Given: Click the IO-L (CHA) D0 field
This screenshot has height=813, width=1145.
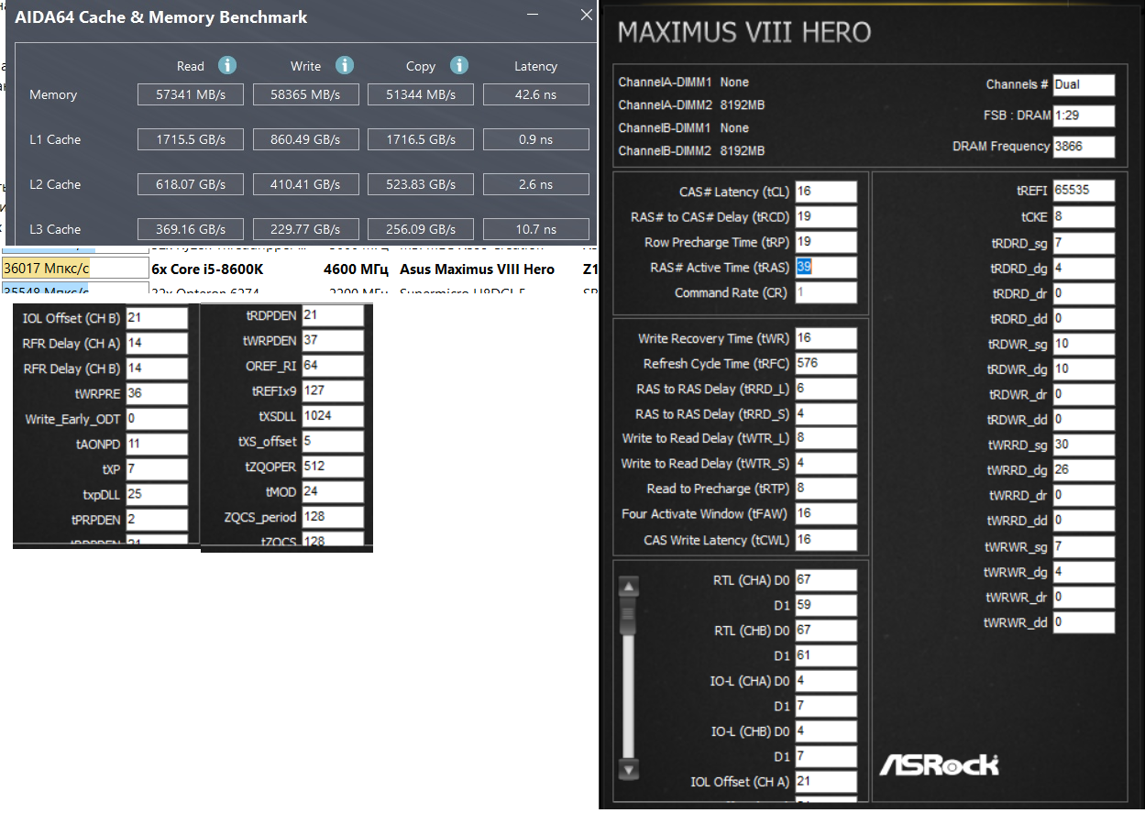Looking at the screenshot, I should point(826,681).
